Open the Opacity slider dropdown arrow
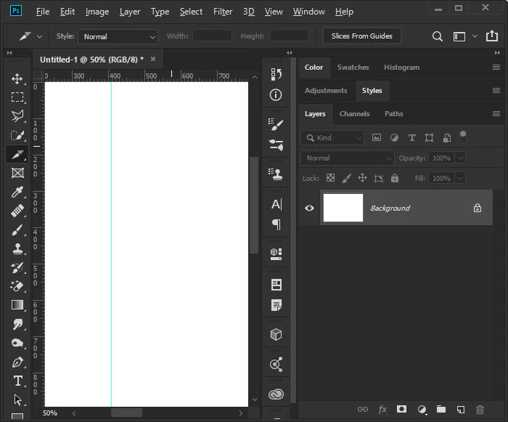Image resolution: width=508 pixels, height=422 pixels. pos(460,158)
